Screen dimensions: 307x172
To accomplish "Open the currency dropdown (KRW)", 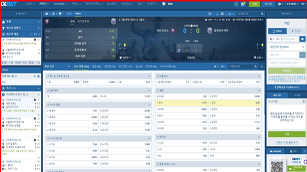I will pos(286,47).
